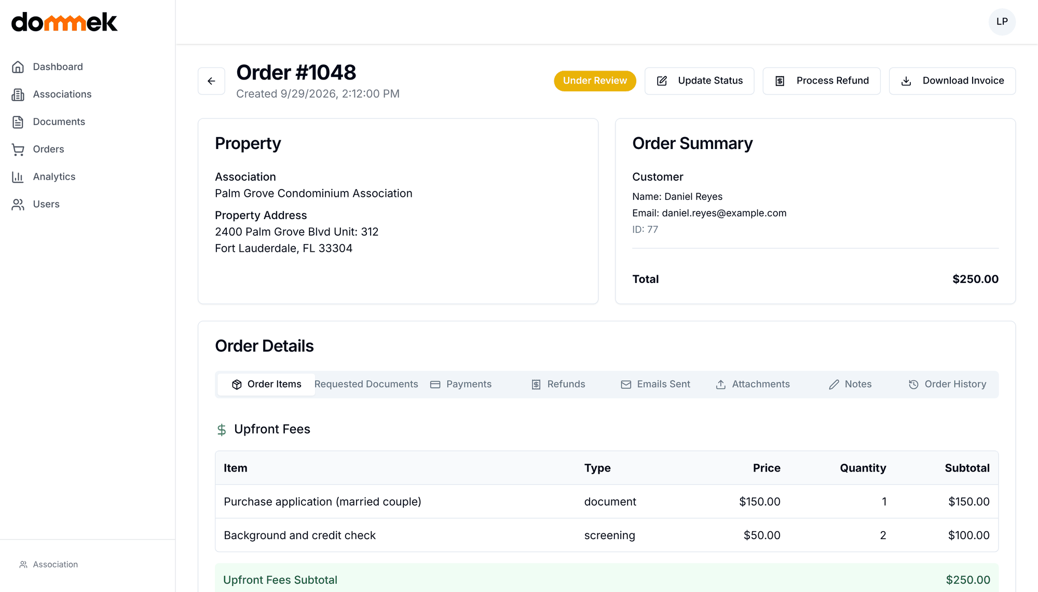This screenshot has width=1038, height=592.
Task: Click the Documents file icon
Action: click(18, 122)
